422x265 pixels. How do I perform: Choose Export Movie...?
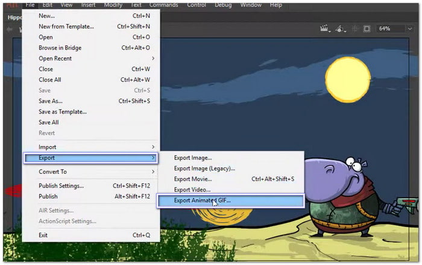[x=231, y=179]
